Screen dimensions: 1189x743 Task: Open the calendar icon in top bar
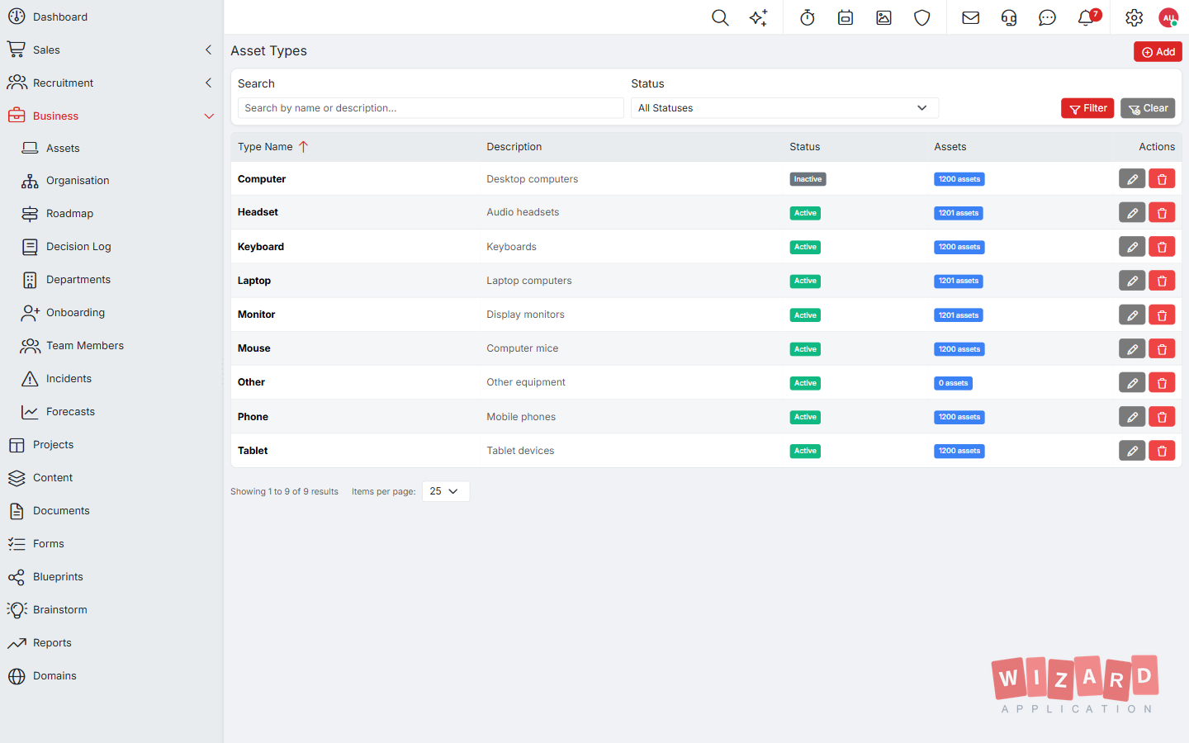[x=846, y=17]
